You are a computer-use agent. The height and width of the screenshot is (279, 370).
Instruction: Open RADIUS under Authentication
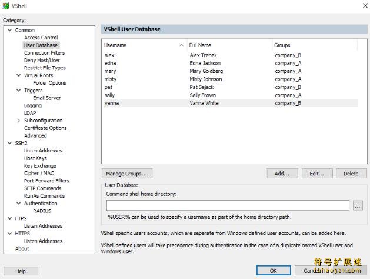click(x=42, y=211)
